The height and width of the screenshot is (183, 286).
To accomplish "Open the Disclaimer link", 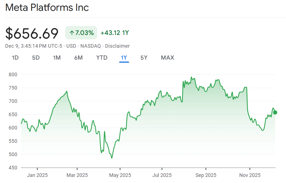I will (x=117, y=46).
